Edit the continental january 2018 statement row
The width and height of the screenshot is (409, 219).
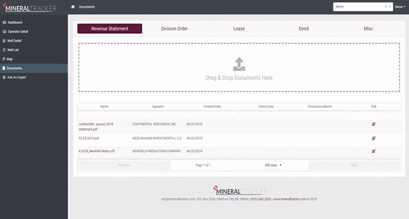(374, 124)
